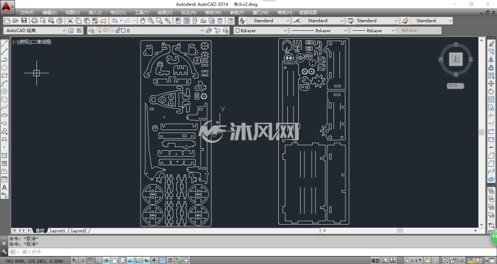Open the 编辑(E) menu
The height and width of the screenshot is (264, 497).
[50, 13]
